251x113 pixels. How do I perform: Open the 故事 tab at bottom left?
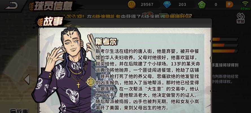(x=19, y=111)
